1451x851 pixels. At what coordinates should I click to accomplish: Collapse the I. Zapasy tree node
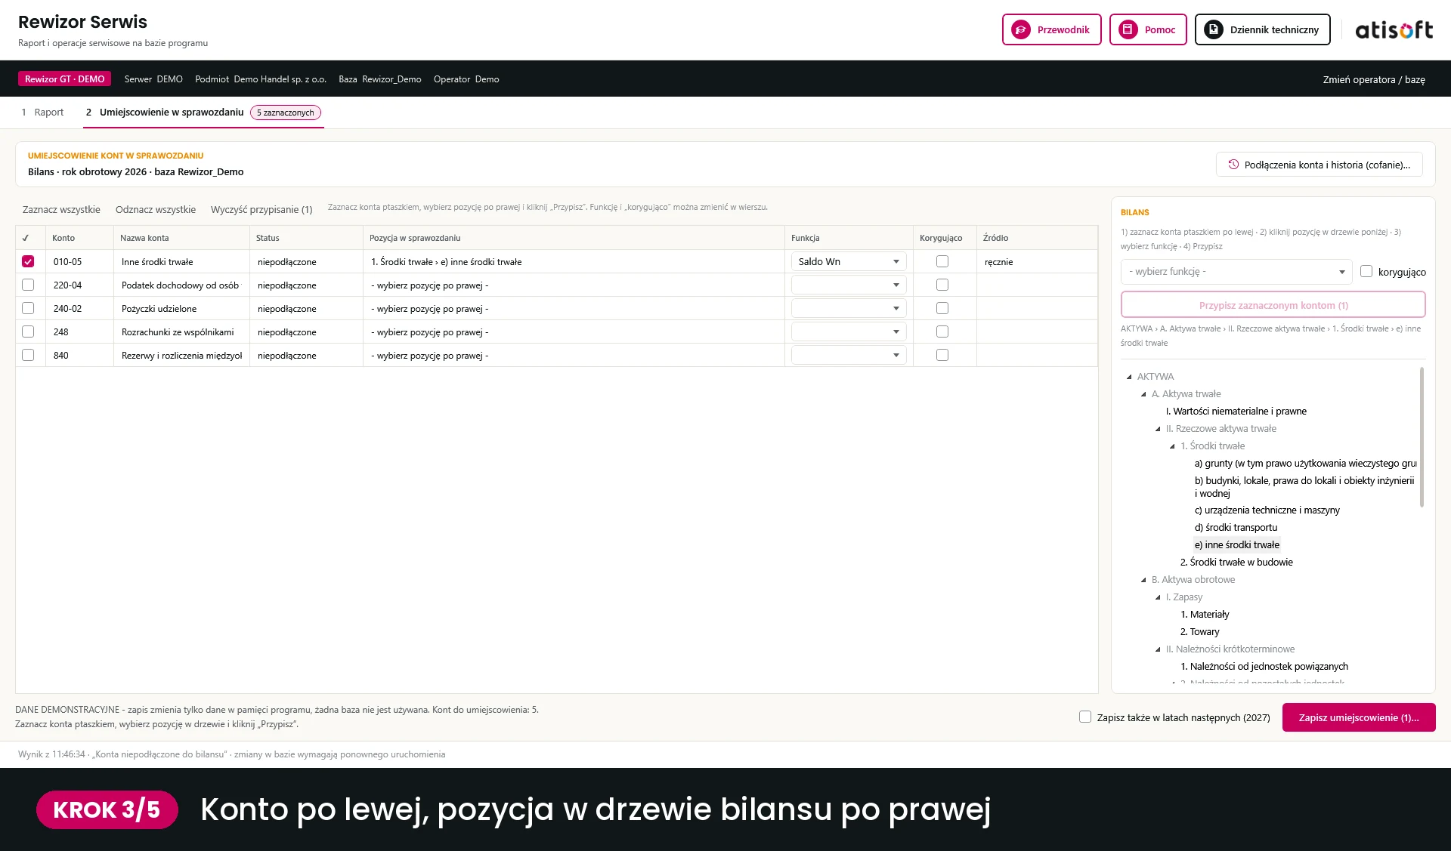[x=1158, y=597]
